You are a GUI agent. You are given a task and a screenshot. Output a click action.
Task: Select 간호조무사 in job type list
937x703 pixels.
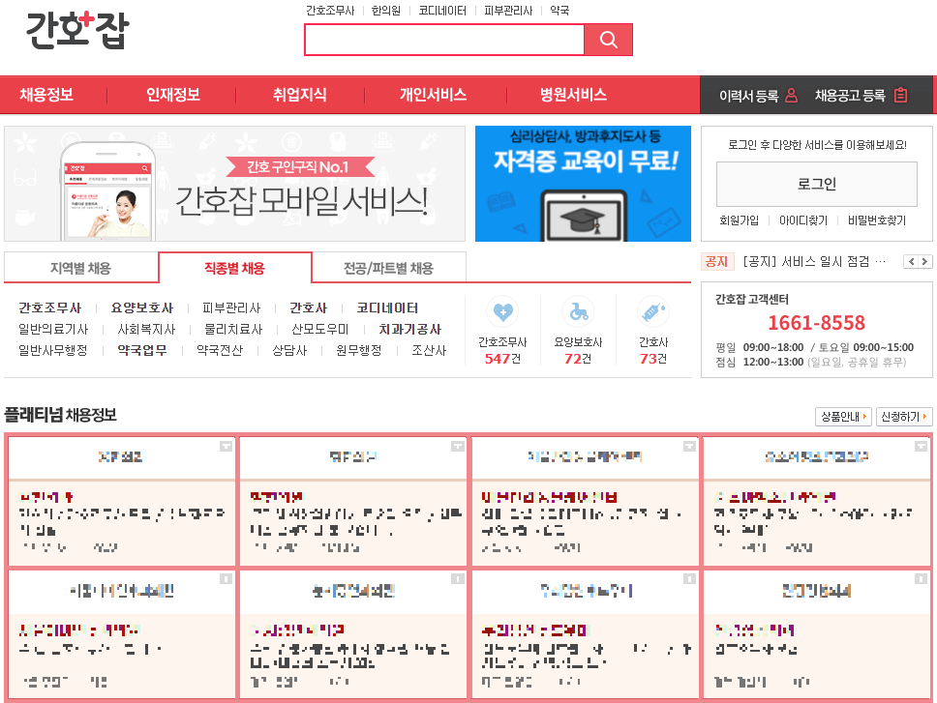(x=50, y=308)
